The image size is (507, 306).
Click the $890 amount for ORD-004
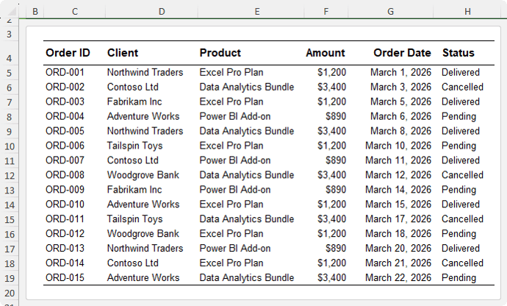[x=336, y=116]
